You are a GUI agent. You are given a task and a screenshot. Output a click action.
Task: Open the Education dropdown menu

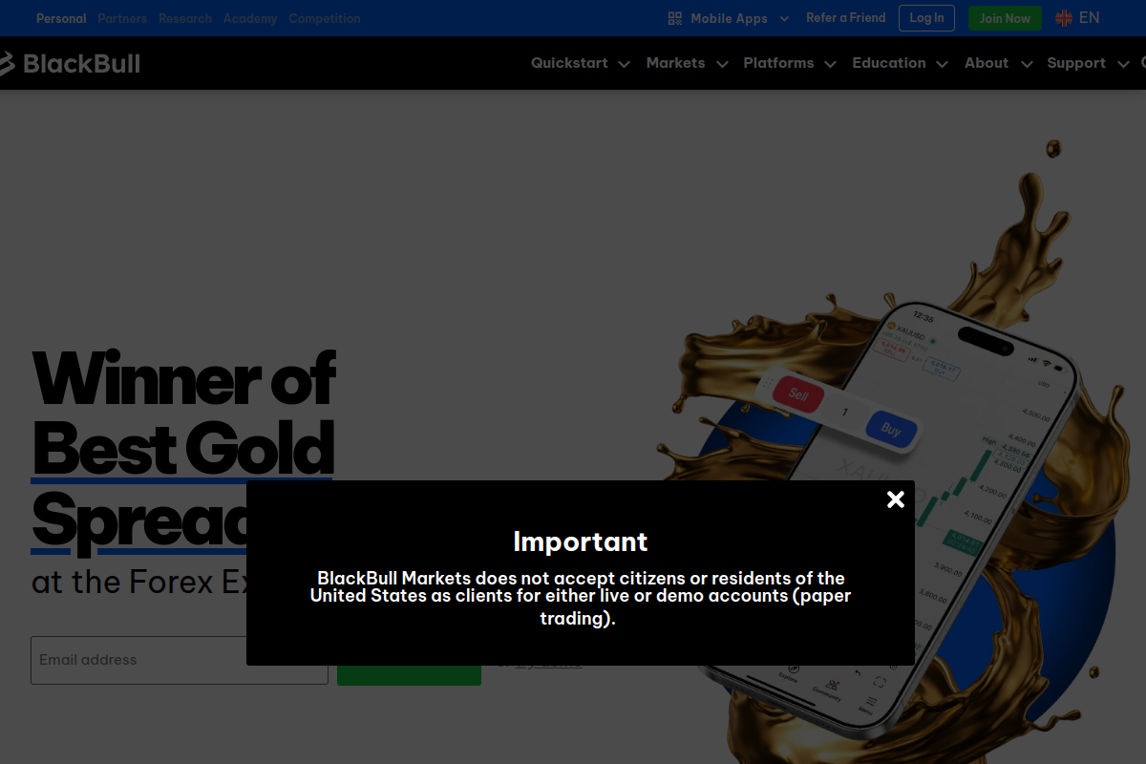(x=900, y=63)
